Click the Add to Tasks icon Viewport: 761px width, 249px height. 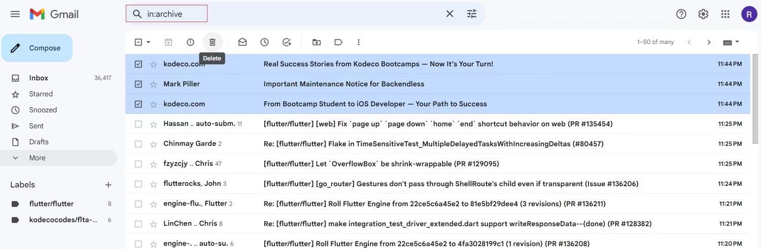287,42
